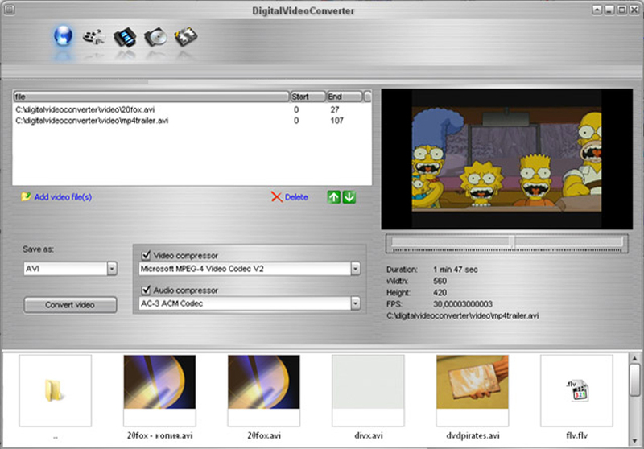Click the End column header

[345, 97]
